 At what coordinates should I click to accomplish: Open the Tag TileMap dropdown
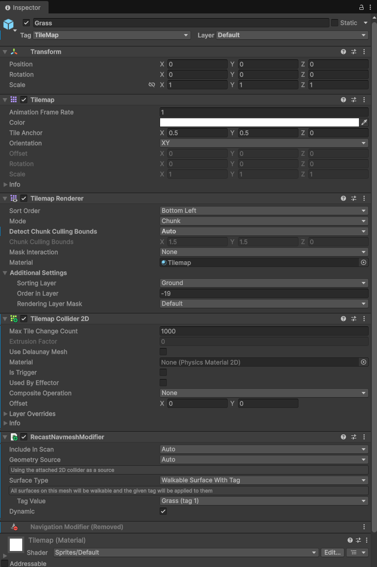(112, 35)
